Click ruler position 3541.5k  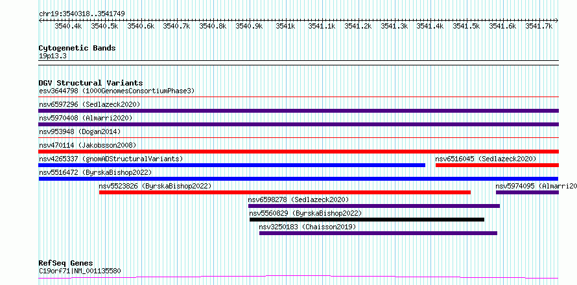467,26
